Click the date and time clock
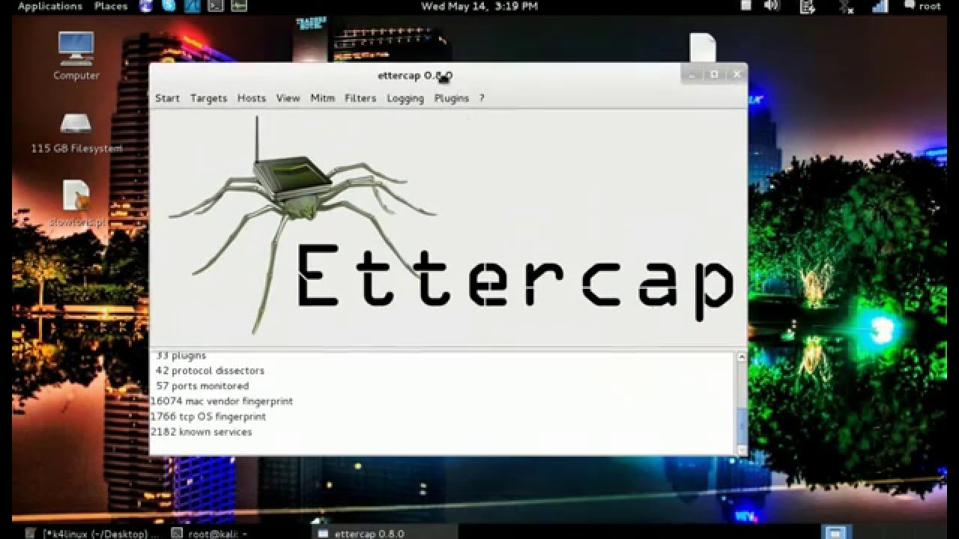The width and height of the screenshot is (959, 539). click(479, 6)
